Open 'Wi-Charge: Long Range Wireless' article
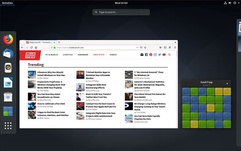This screenshot has width=241, height=151. pos(150,107)
